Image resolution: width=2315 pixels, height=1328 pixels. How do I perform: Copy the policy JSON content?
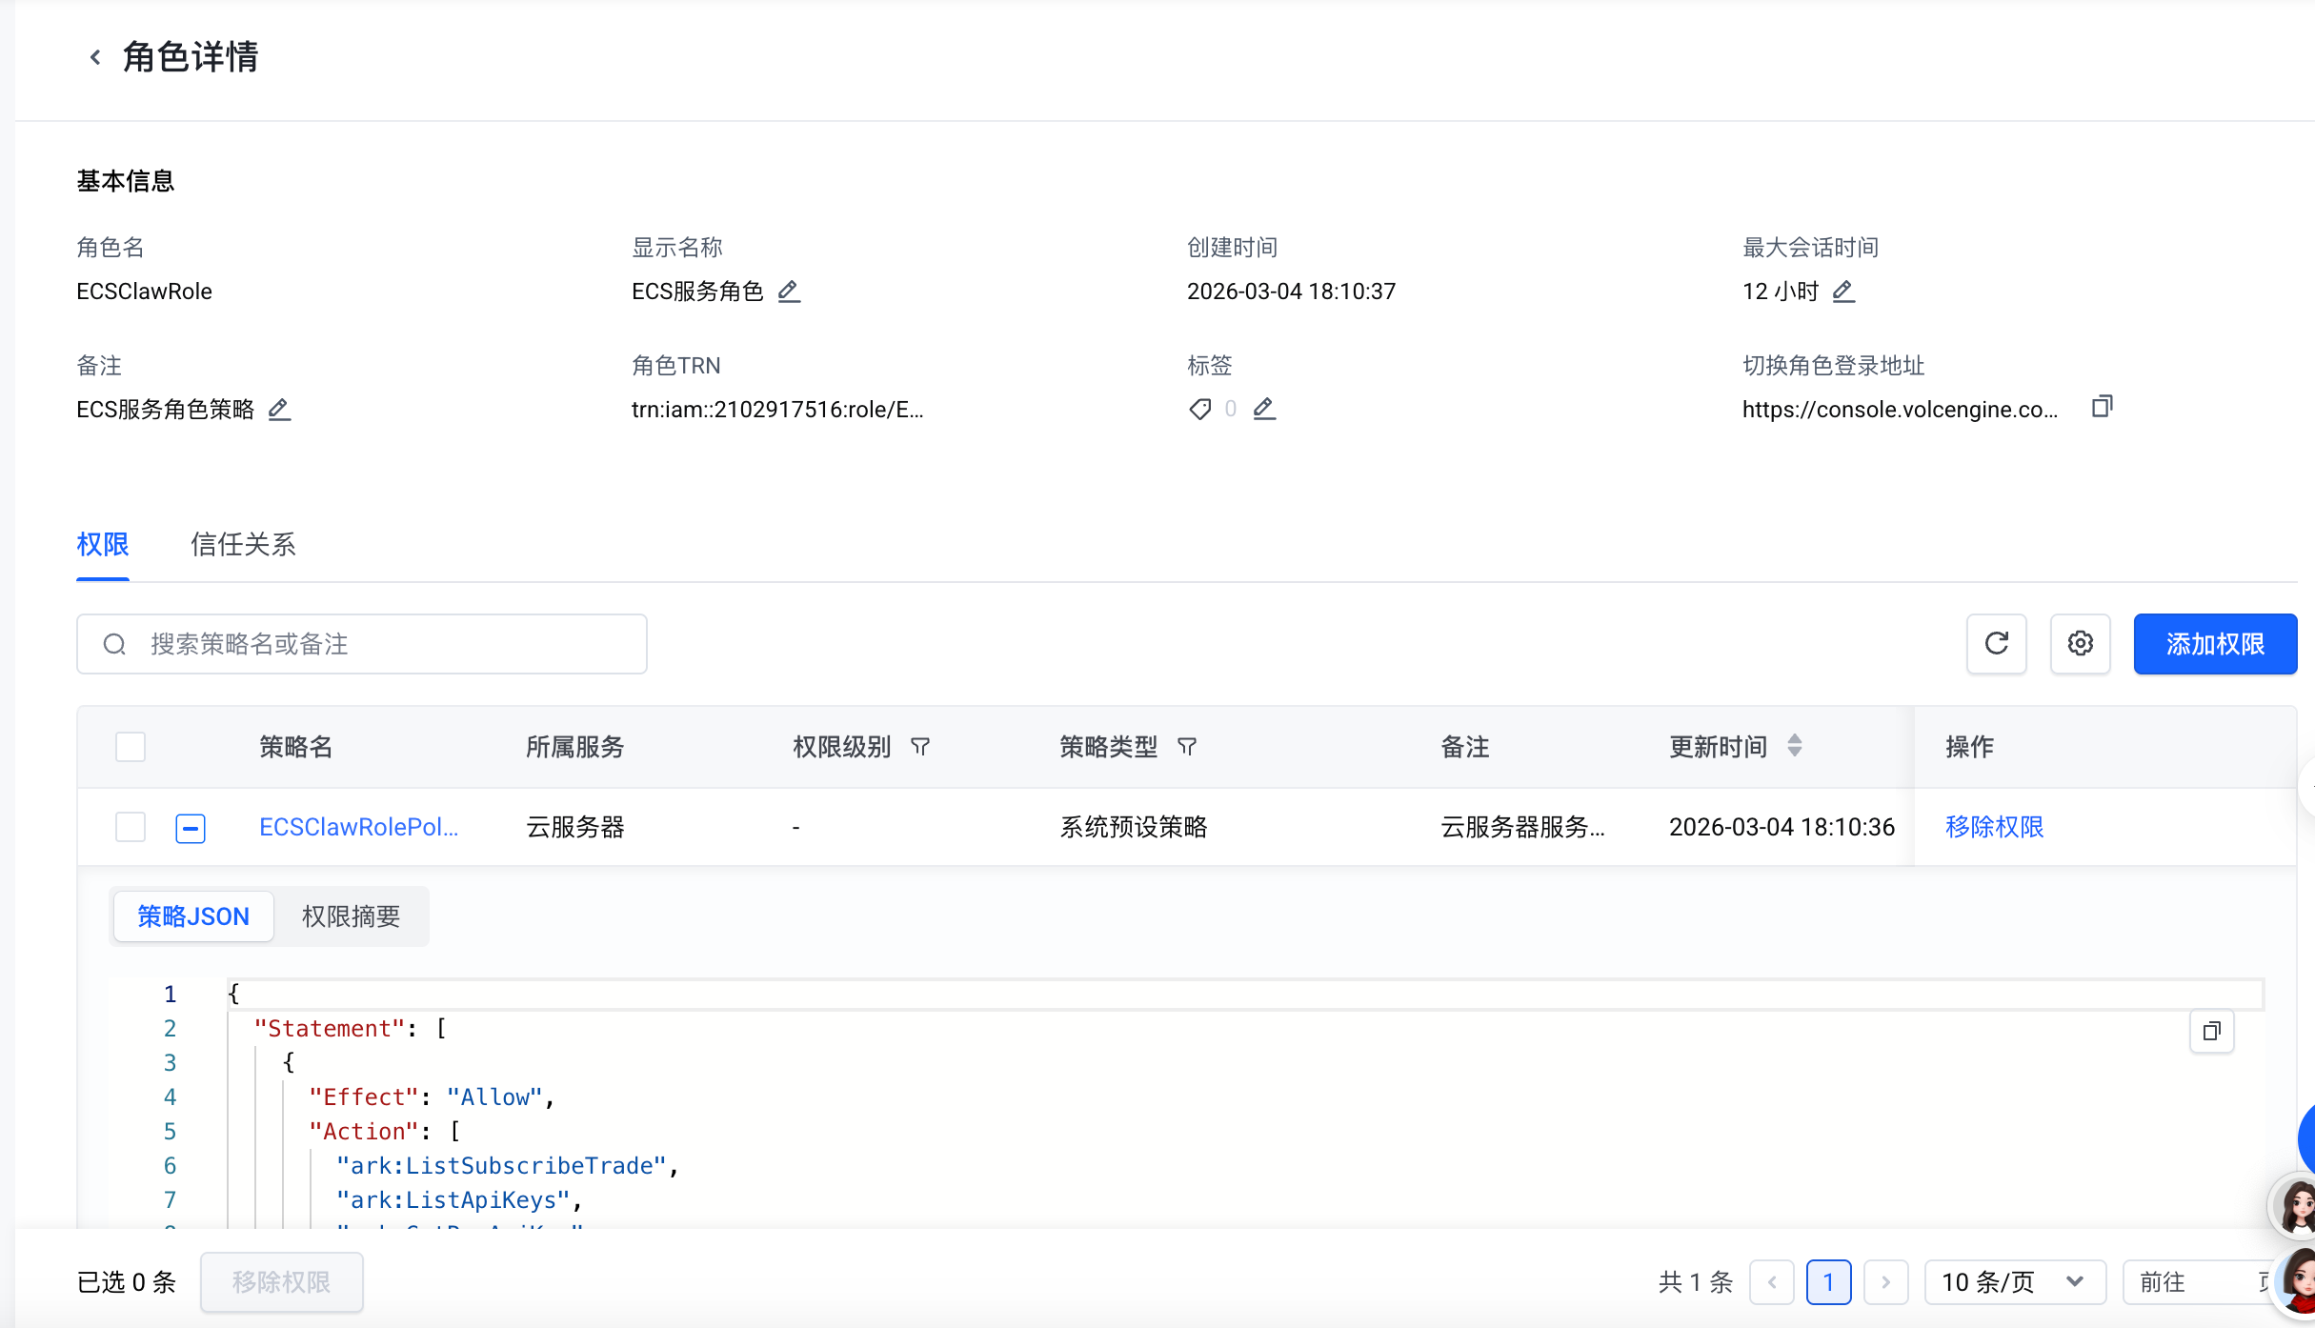point(2212,1031)
